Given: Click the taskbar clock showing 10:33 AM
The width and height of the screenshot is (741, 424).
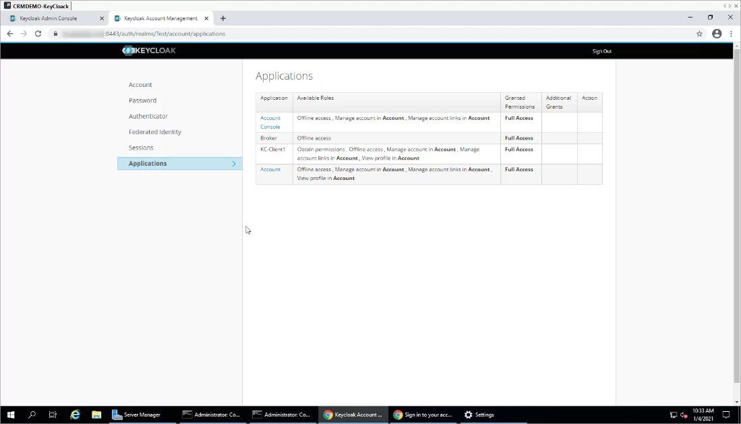Looking at the screenshot, I should click(703, 415).
